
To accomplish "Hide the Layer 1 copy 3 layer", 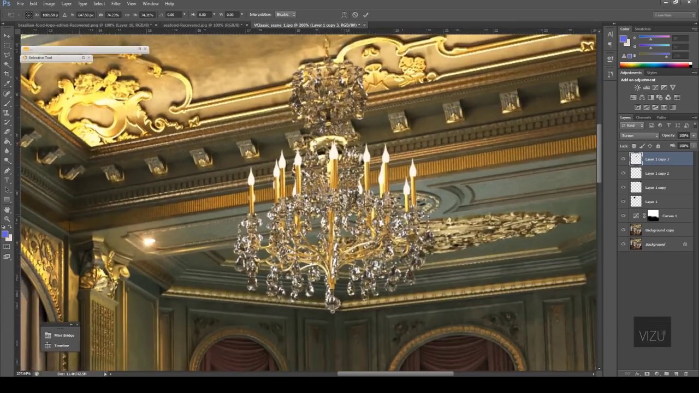I will (x=624, y=159).
